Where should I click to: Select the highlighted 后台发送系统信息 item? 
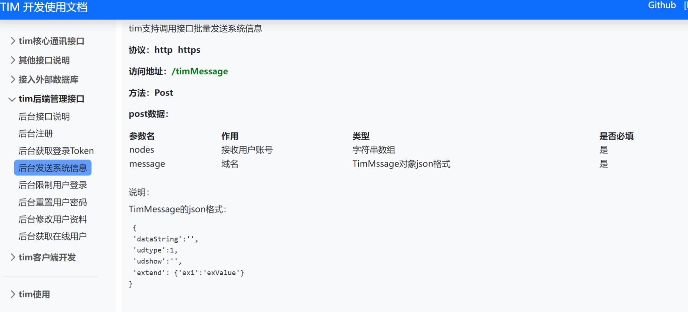[53, 168]
